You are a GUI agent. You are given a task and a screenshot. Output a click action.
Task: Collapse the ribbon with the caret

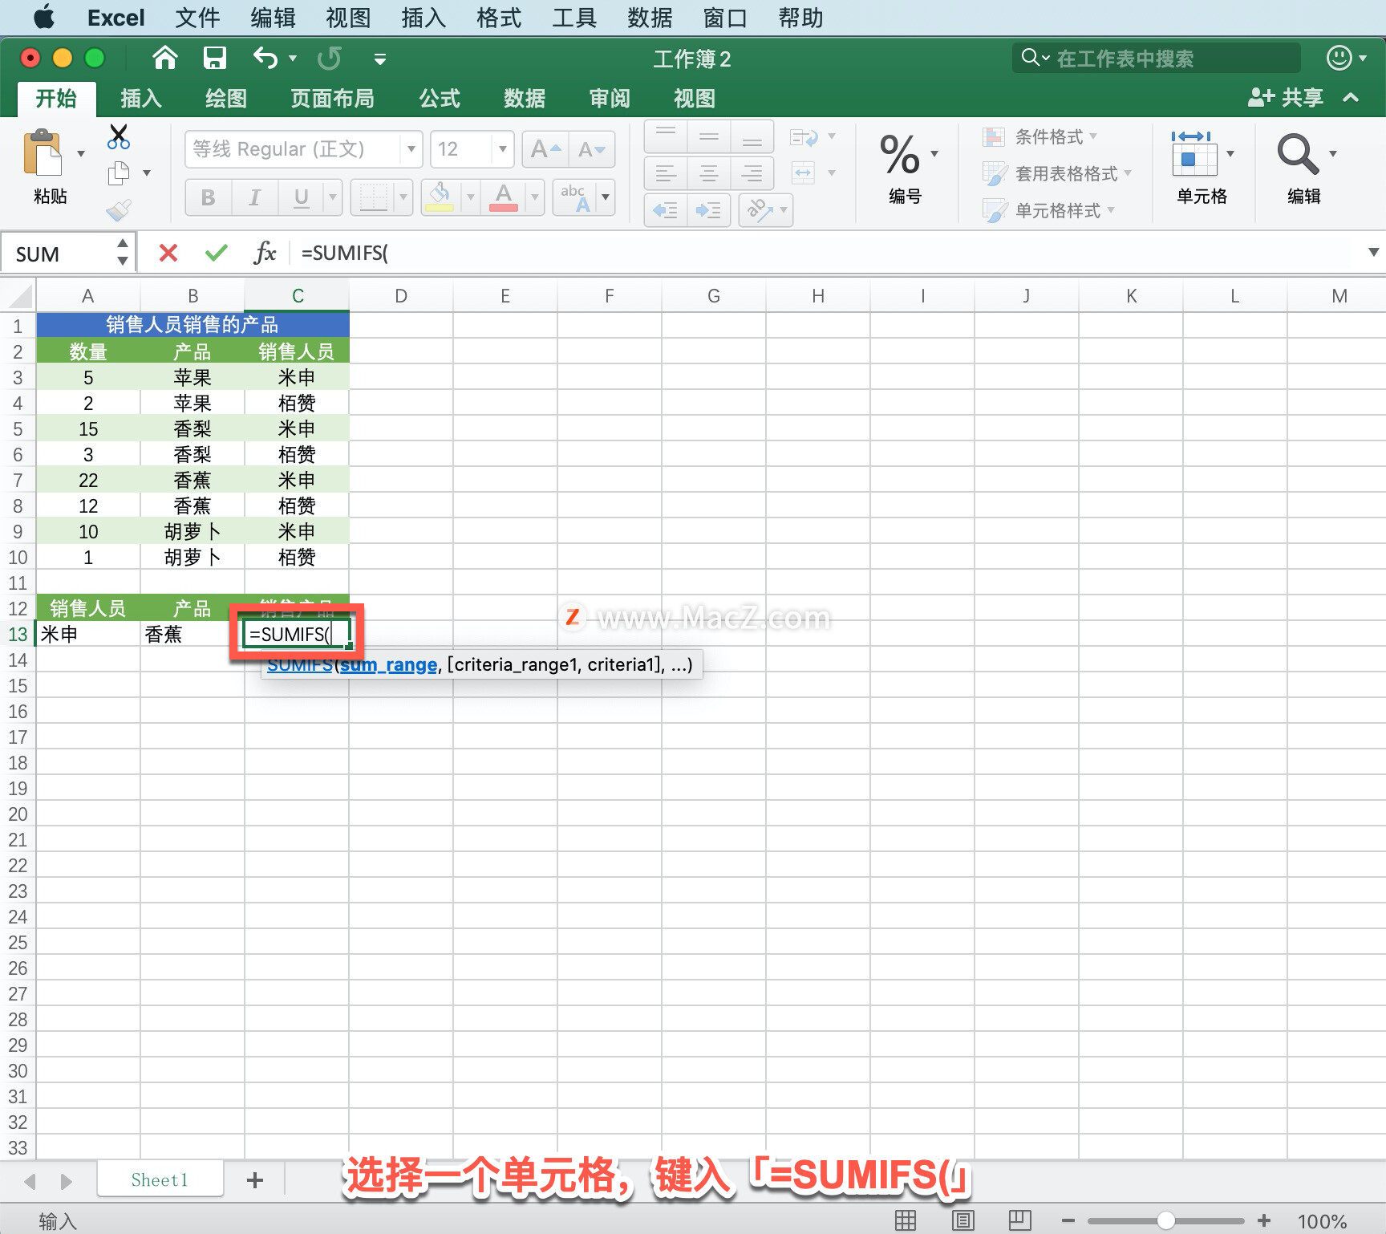[1351, 98]
